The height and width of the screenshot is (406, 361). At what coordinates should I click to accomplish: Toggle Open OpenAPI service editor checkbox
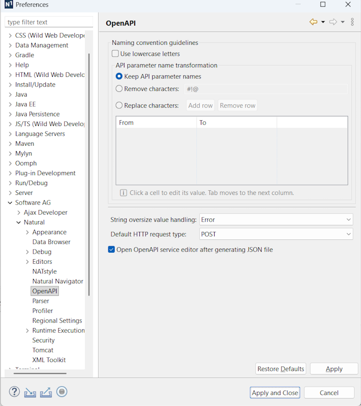pos(111,249)
